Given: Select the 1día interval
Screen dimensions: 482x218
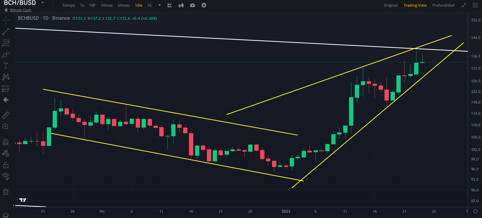Looking at the screenshot, I should 138,5.
